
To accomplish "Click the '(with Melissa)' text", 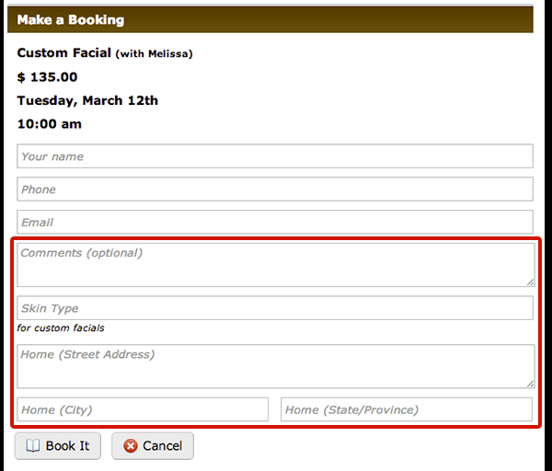I will (155, 54).
